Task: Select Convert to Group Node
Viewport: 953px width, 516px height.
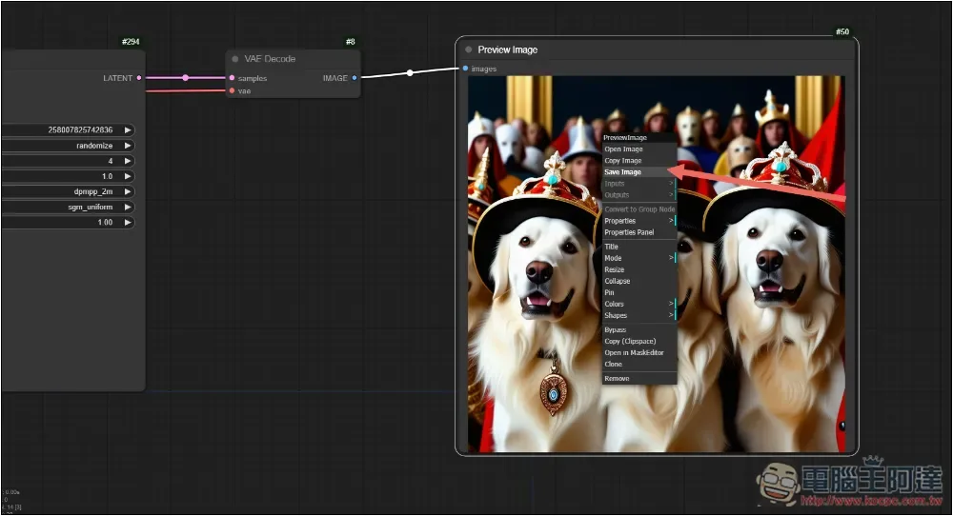Action: click(x=639, y=209)
